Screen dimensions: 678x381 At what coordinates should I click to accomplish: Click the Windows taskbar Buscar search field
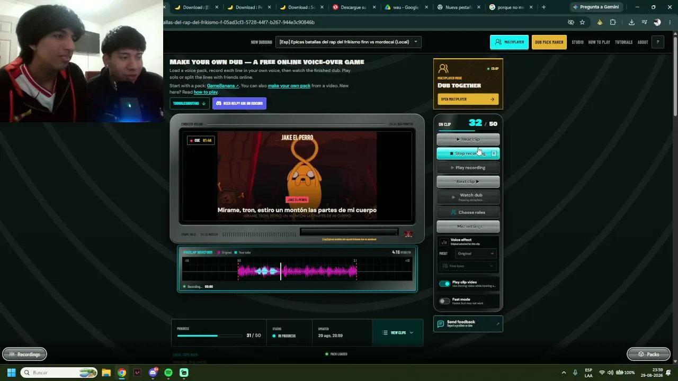(59, 373)
